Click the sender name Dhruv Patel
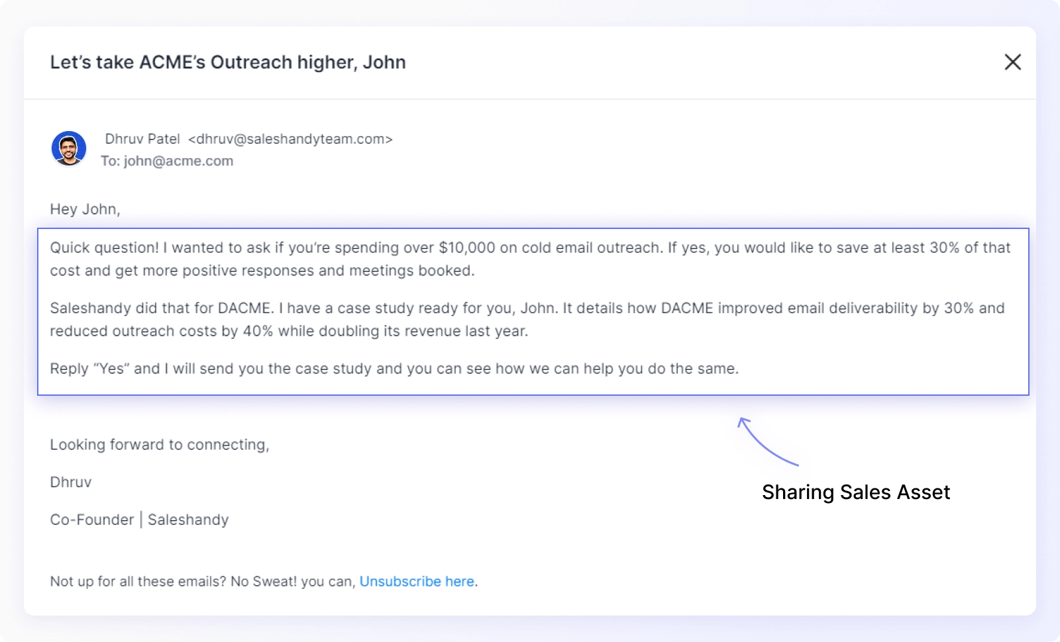This screenshot has width=1060, height=642. [142, 139]
